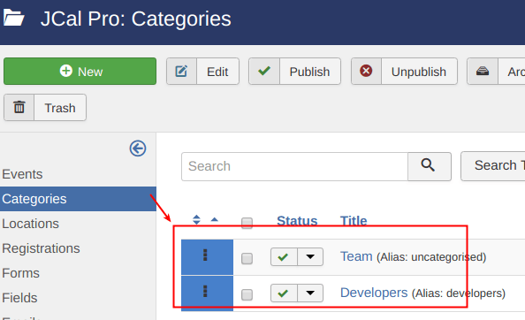Viewport: 525px width, 320px height.
Task: Click the plus icon on New button
Action: click(66, 71)
